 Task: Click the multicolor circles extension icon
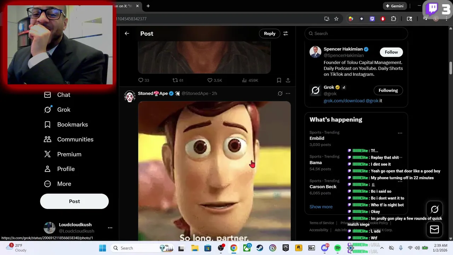(351, 19)
